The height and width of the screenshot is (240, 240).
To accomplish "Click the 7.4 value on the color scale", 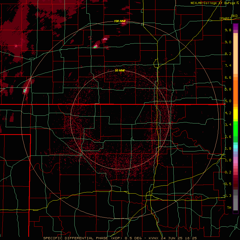I will pyautogui.click(x=228, y=66).
